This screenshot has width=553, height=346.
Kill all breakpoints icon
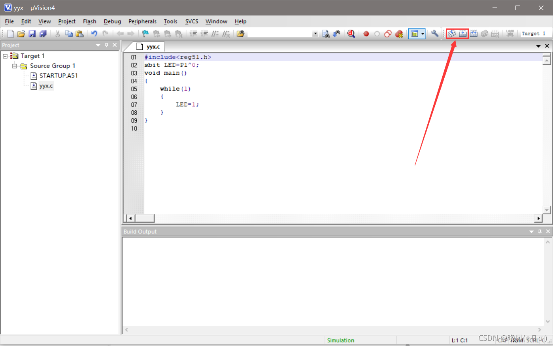coord(399,34)
